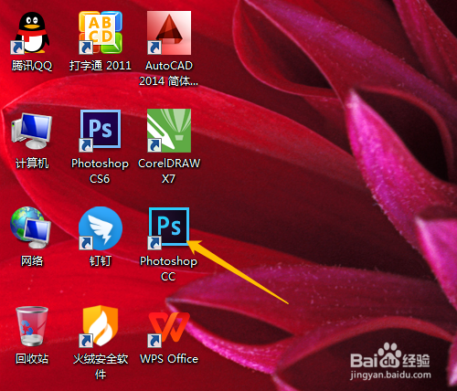The image size is (457, 391).
Task: Click the Photoshop CS6 label text
Action: click(100, 171)
